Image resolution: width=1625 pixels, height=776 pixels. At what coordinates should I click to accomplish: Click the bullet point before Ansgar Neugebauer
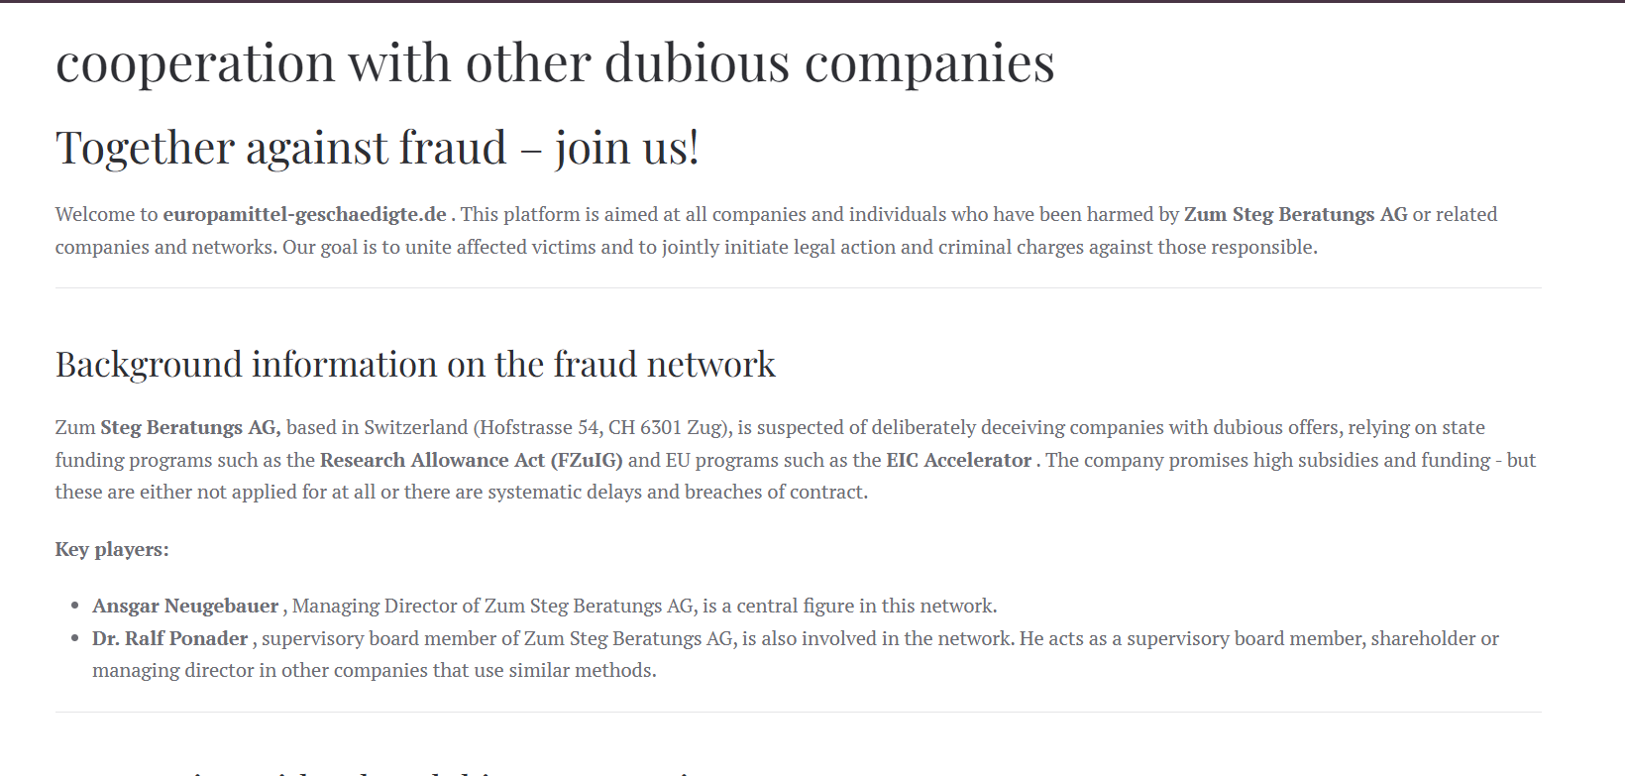point(75,607)
